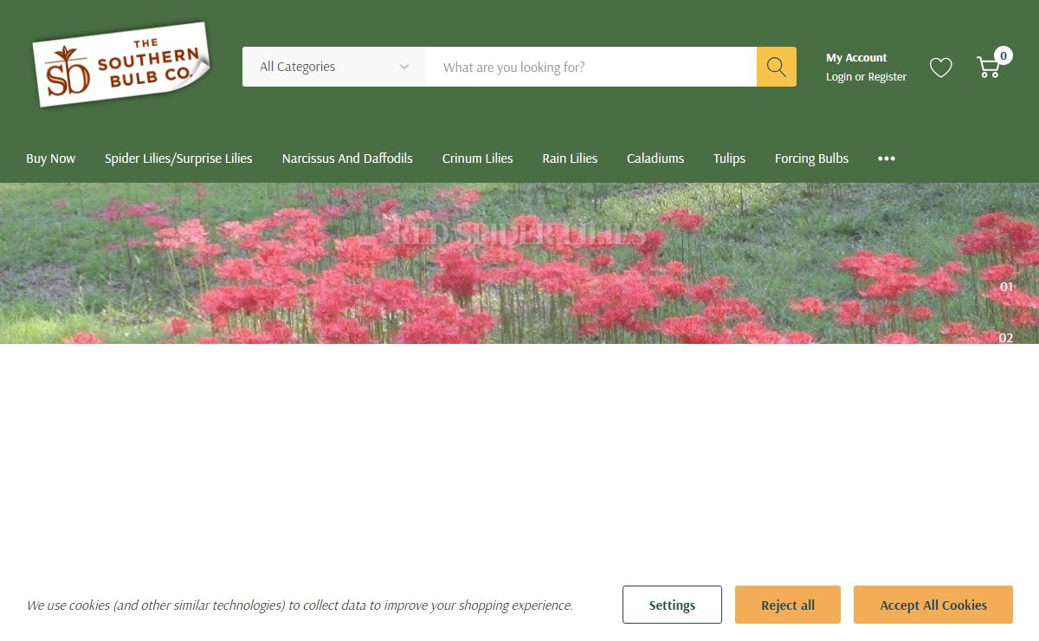
Task: Click the red spider lilies banner
Action: (519, 263)
